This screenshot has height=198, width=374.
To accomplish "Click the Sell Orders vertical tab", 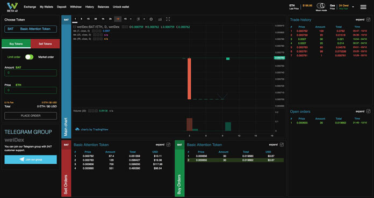I will 66,173.
